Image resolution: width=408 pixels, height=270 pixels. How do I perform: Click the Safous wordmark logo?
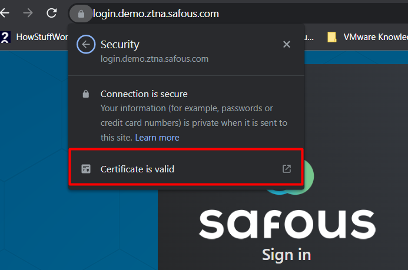click(x=287, y=223)
